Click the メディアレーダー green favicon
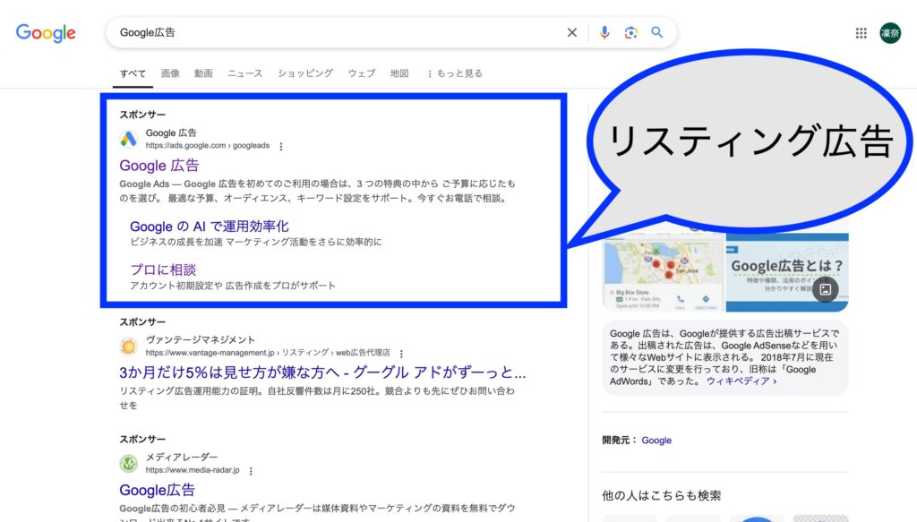 pyautogui.click(x=129, y=464)
